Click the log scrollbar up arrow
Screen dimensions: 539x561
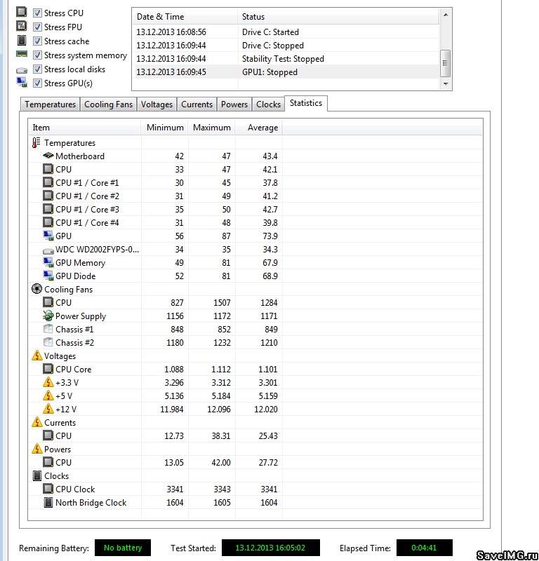tap(446, 15)
